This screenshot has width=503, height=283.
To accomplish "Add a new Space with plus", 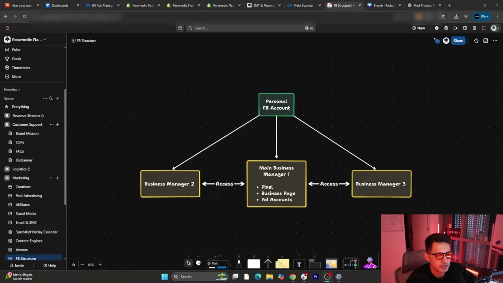I will [x=57, y=98].
